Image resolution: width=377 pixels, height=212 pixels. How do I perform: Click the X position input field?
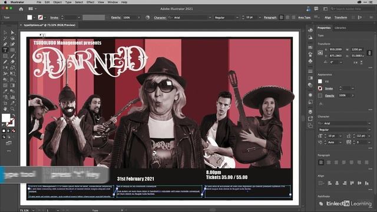click(336, 49)
